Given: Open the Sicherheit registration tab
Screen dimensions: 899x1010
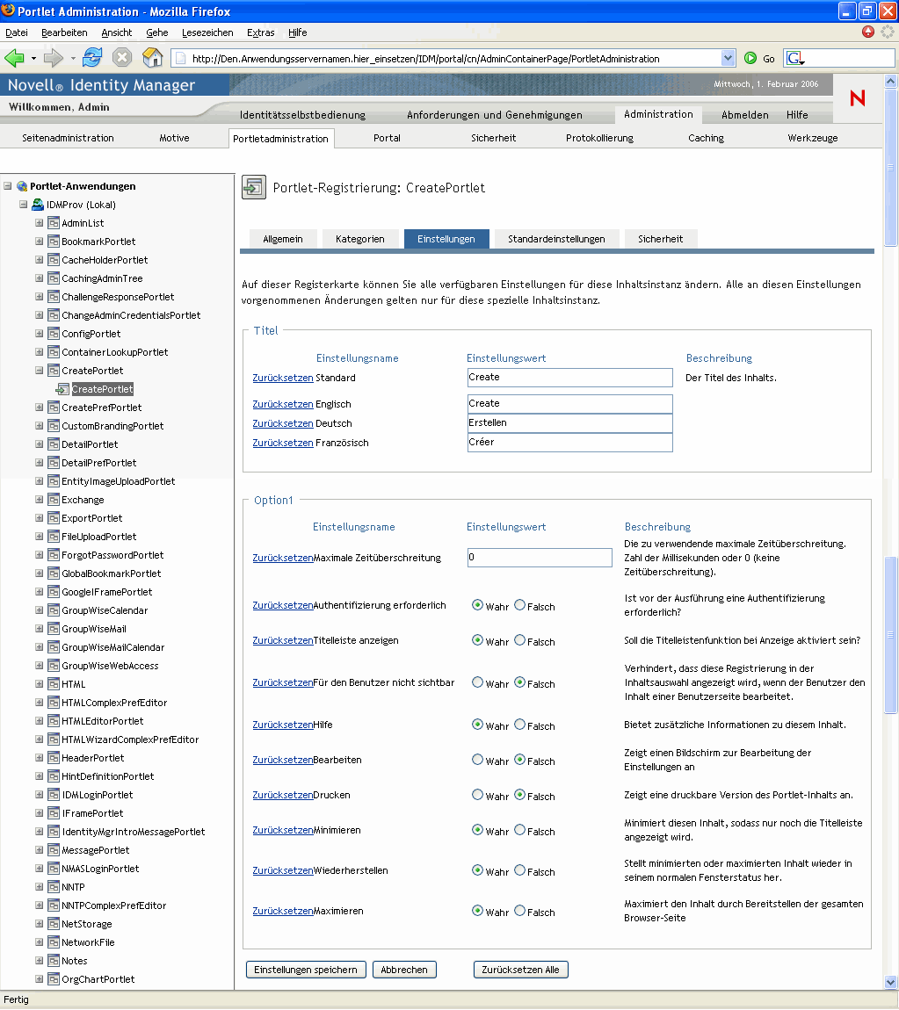Looking at the screenshot, I should click(x=661, y=239).
